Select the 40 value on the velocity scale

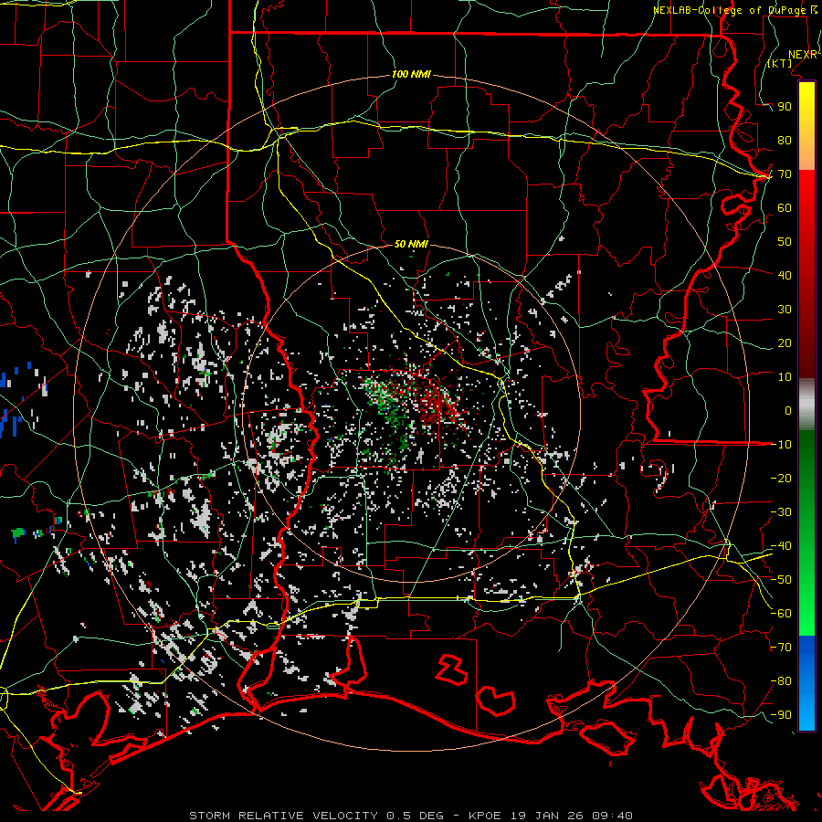pyautogui.click(x=785, y=275)
